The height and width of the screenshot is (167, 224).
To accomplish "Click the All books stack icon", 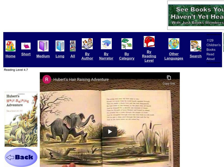I will pyautogui.click(x=73, y=46).
